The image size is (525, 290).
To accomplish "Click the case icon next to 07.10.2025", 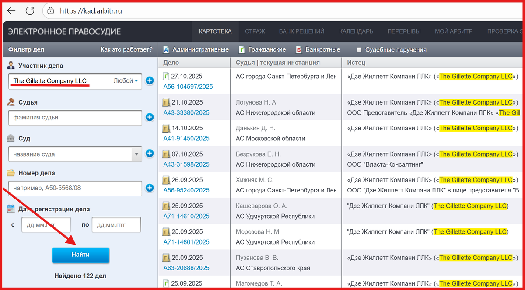I will click(x=166, y=154).
